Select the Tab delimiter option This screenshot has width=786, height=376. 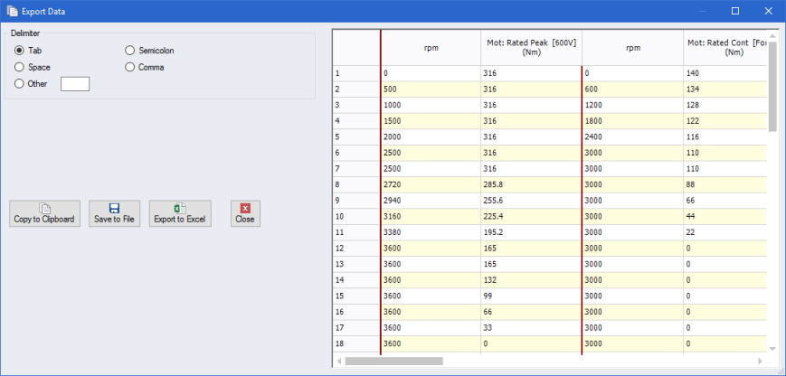pyautogui.click(x=19, y=51)
